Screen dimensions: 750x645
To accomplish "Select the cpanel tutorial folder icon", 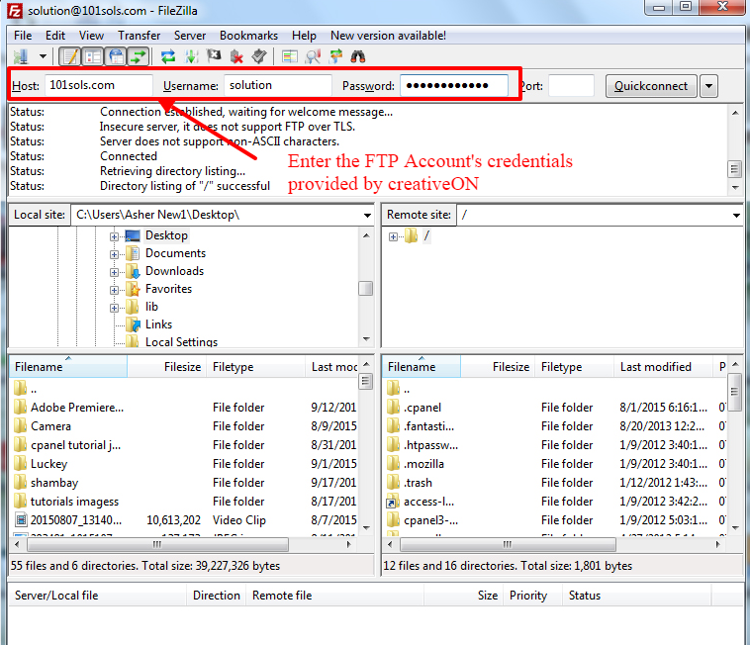I will point(20,444).
